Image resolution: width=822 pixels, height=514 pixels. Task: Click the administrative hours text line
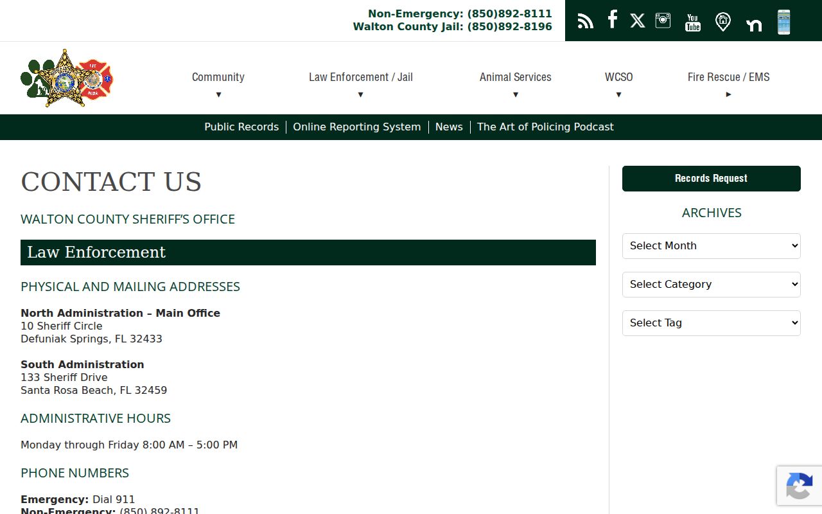point(129,445)
